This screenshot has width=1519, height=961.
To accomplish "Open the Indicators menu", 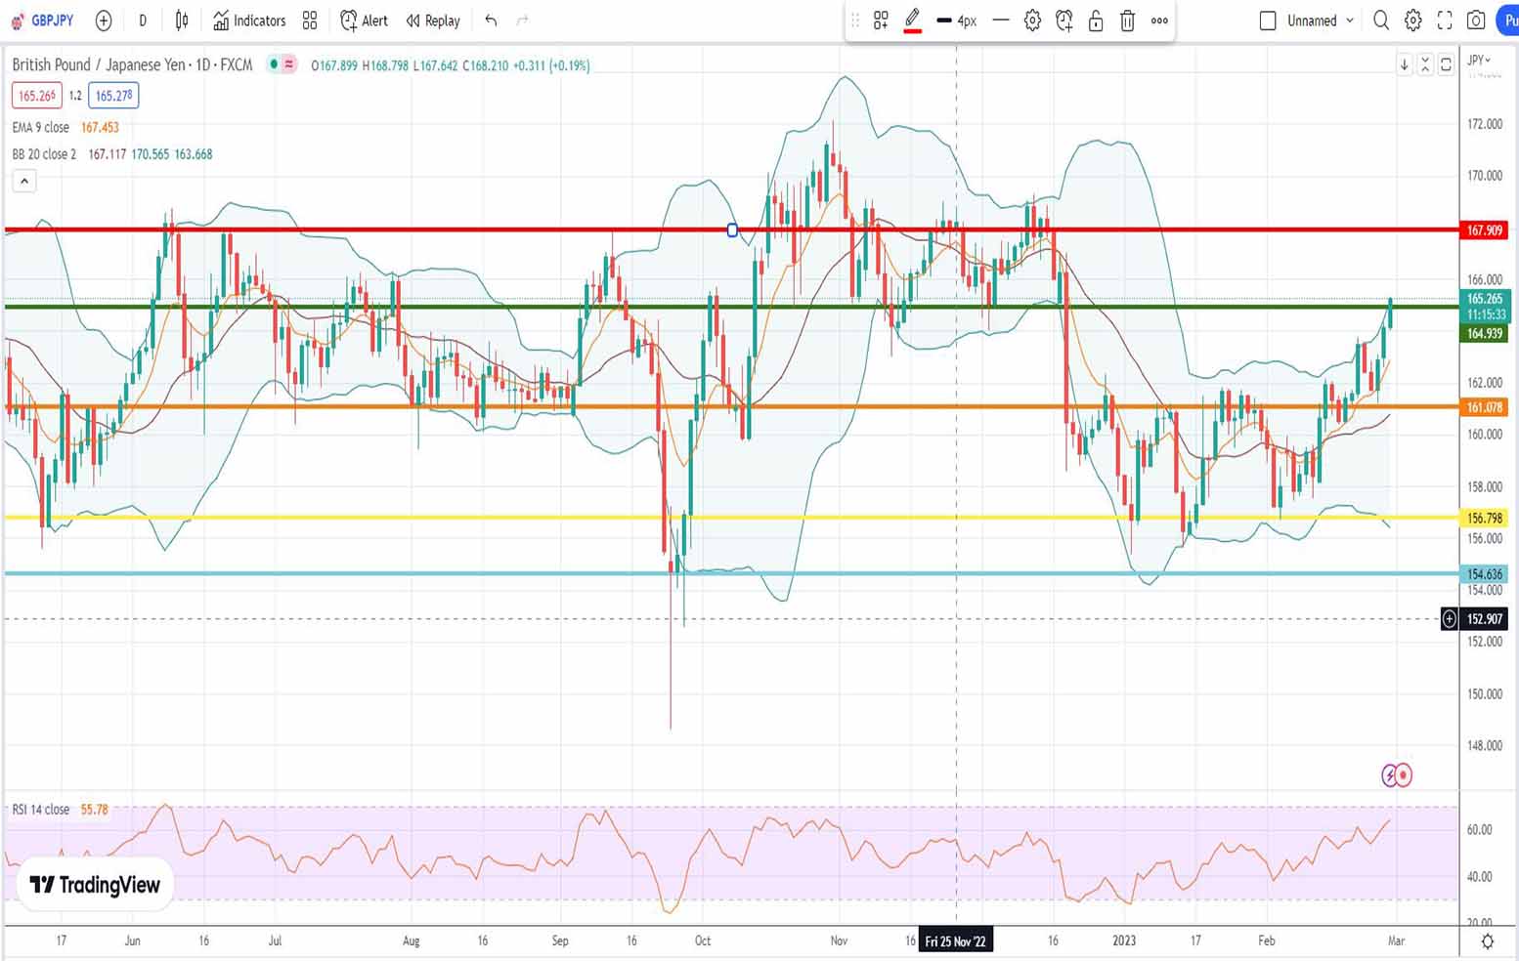I will [x=249, y=21].
